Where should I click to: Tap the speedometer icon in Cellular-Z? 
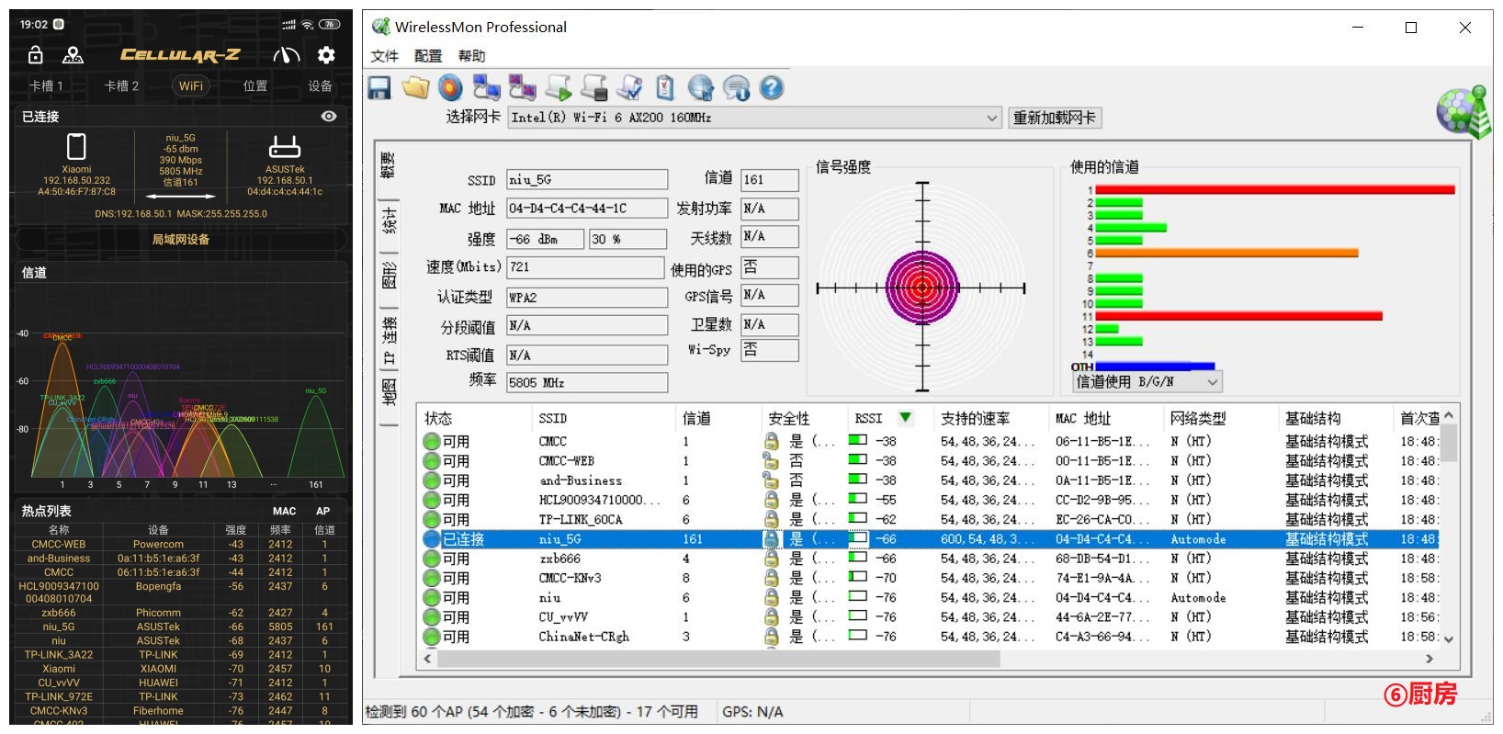(x=287, y=55)
